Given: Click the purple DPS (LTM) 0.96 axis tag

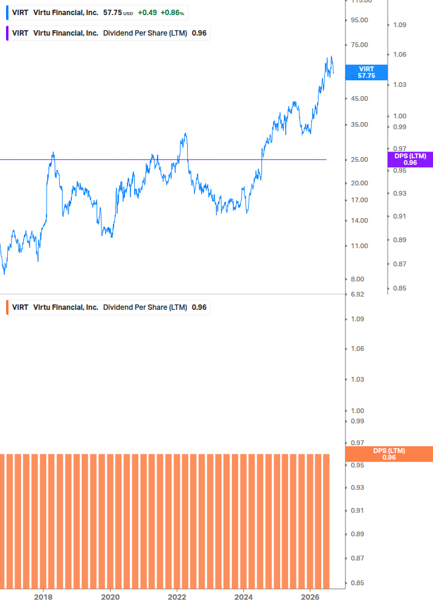Looking at the screenshot, I should pos(410,159).
